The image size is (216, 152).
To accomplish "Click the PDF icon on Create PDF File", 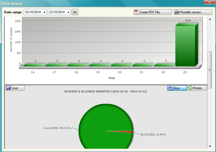I will (136, 12).
